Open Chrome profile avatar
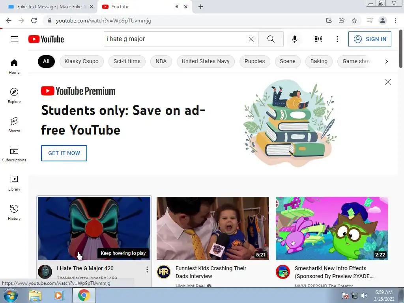This screenshot has height=303, width=404. coord(383,21)
